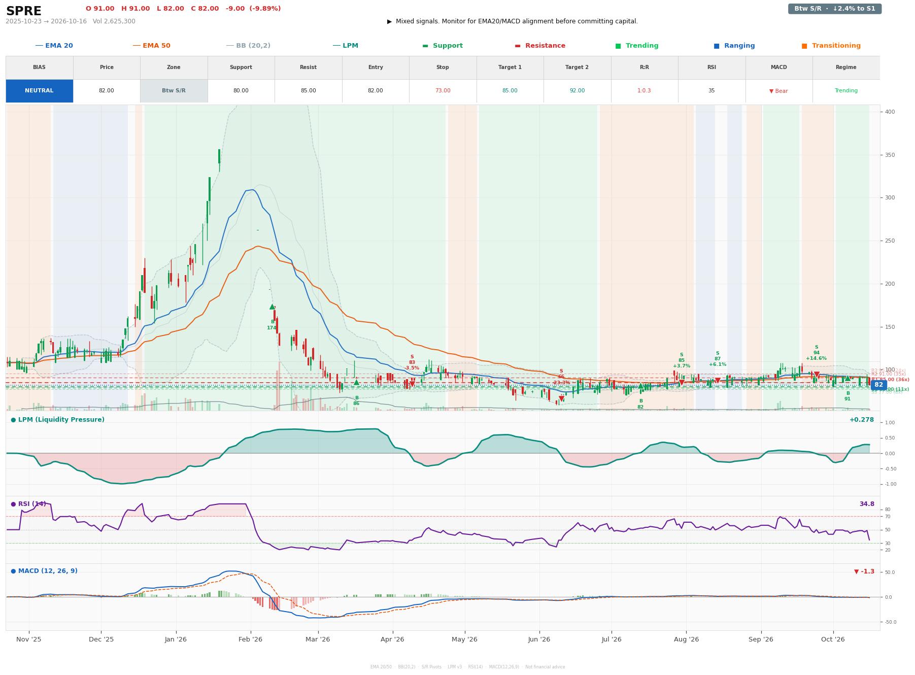Click the LPM (Liquidity Pressure) panel title

click(x=58, y=420)
